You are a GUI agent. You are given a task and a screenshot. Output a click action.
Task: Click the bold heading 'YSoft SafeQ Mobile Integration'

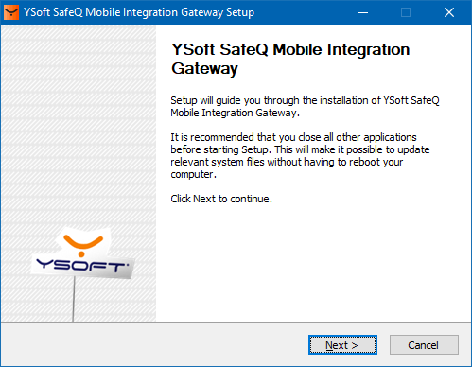point(290,49)
